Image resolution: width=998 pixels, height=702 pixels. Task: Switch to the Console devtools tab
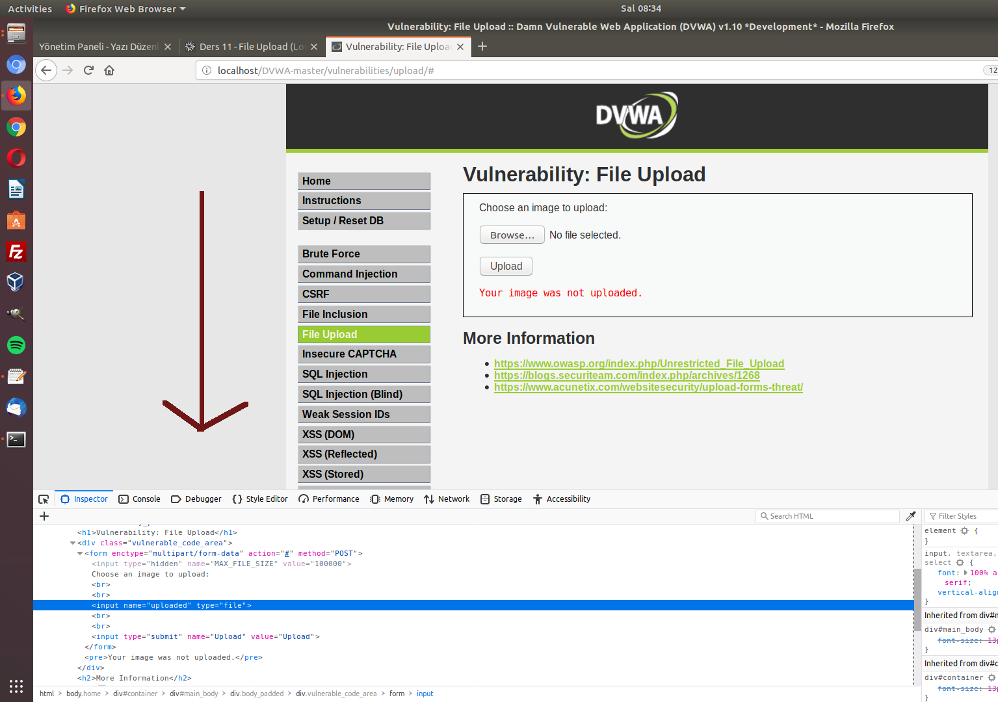[x=139, y=499]
